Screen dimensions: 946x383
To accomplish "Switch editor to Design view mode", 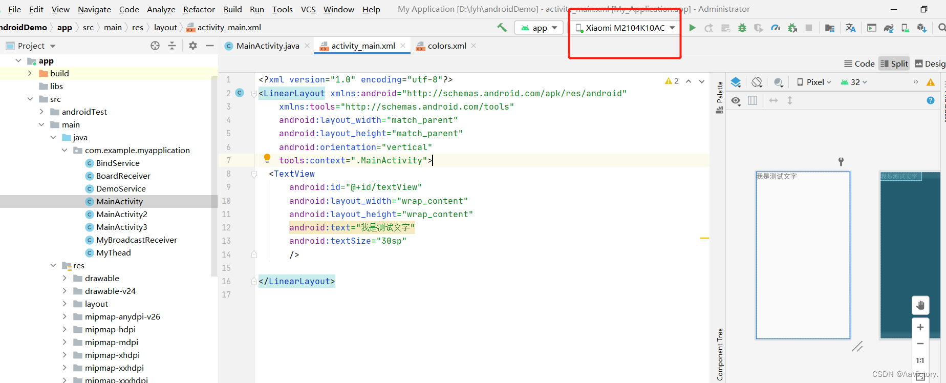I will coord(930,63).
